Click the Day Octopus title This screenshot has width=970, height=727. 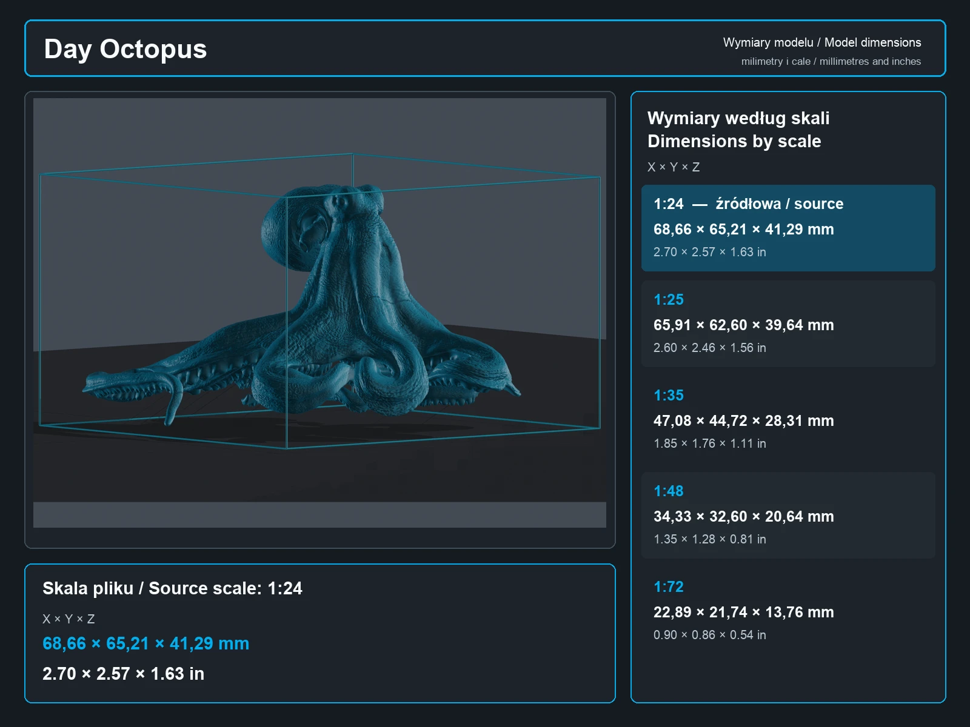pos(125,49)
